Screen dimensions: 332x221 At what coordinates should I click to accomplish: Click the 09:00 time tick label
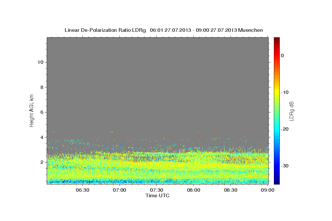pyautogui.click(x=268, y=190)
